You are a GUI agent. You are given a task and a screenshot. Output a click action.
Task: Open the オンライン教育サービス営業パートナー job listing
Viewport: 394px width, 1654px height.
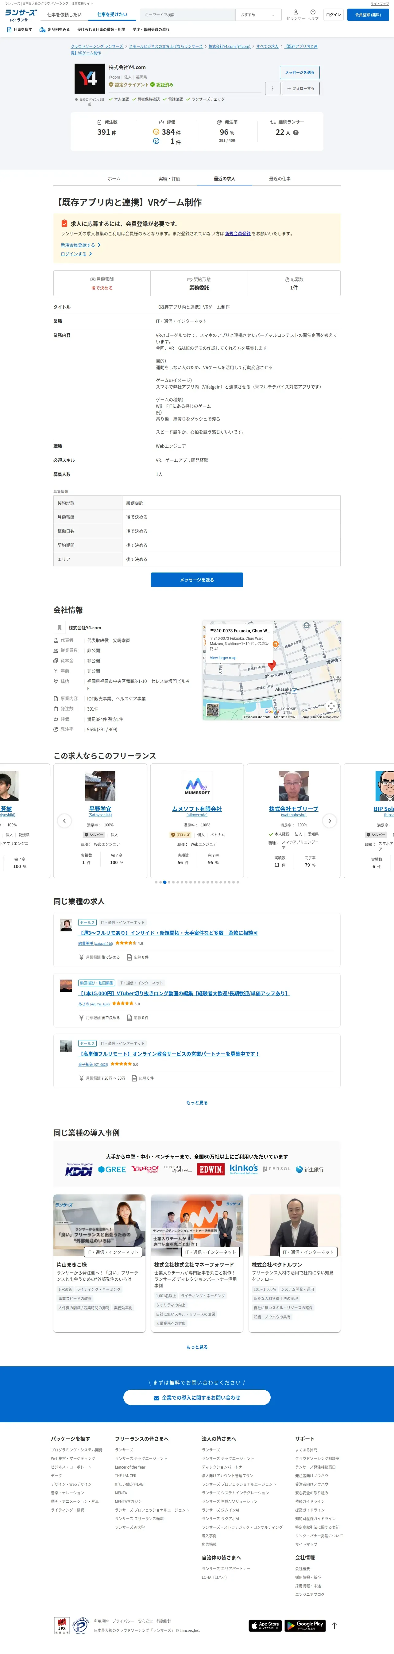pyautogui.click(x=169, y=1054)
